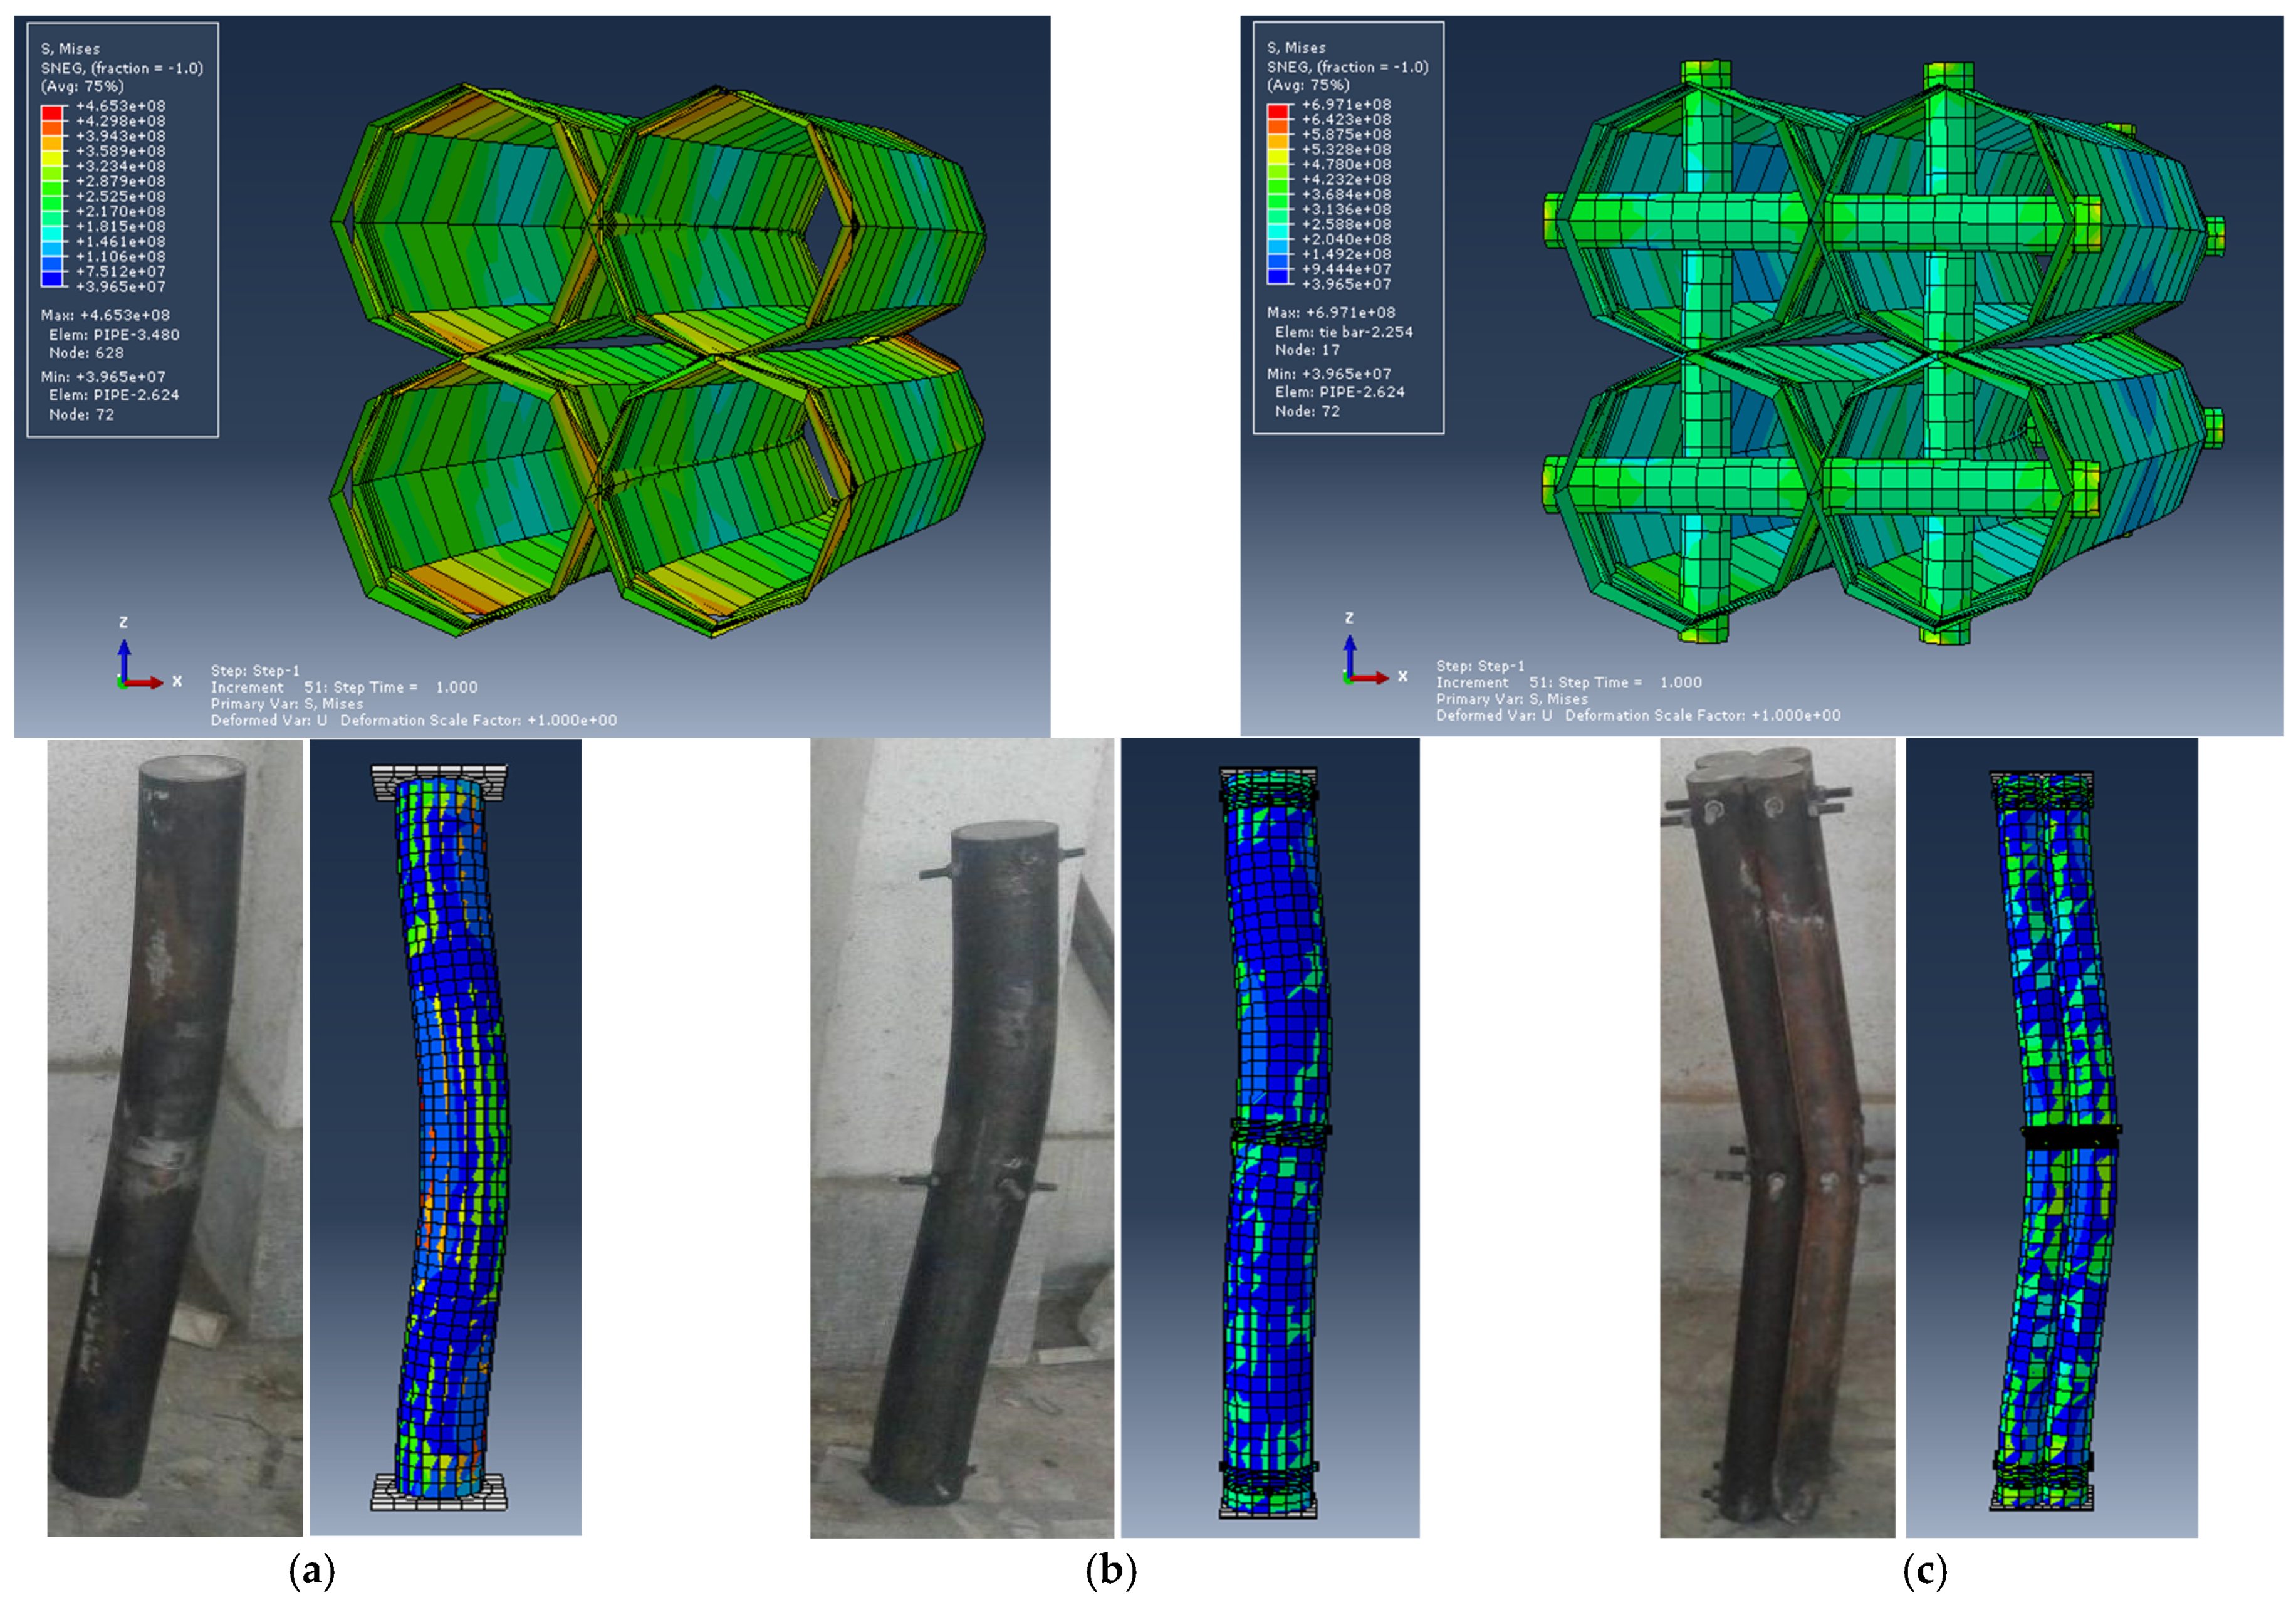
Task: Click the dark blue swatch in left legend
Action: click(x=52, y=279)
